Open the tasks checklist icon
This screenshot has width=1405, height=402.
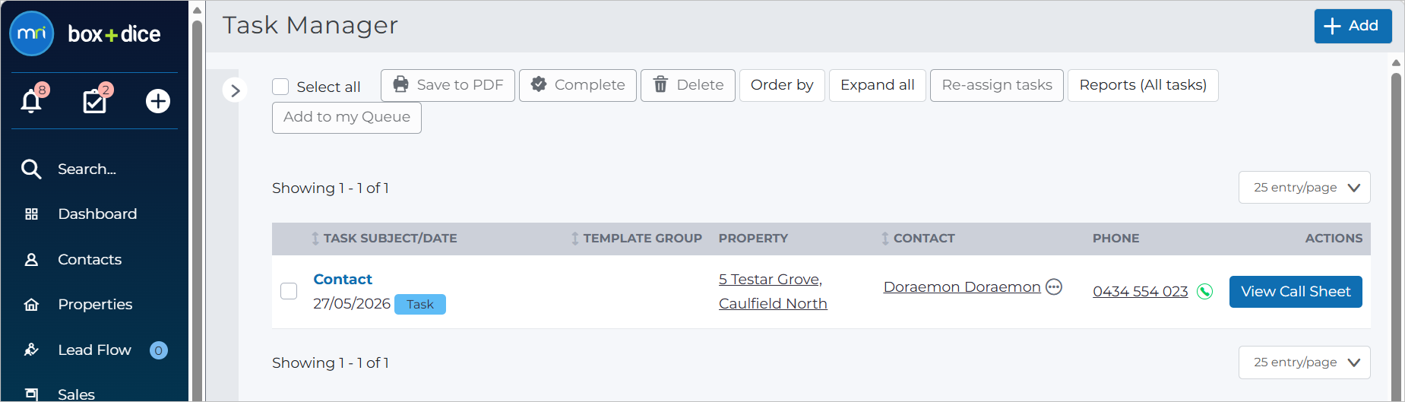point(94,101)
